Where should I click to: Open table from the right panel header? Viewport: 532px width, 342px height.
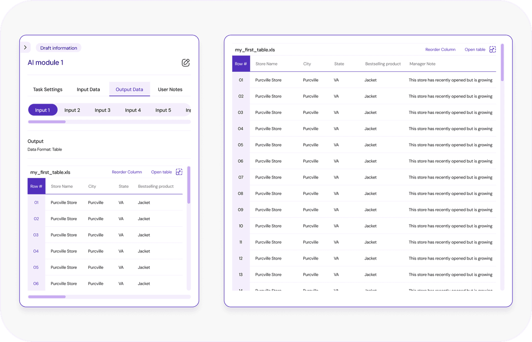click(474, 49)
